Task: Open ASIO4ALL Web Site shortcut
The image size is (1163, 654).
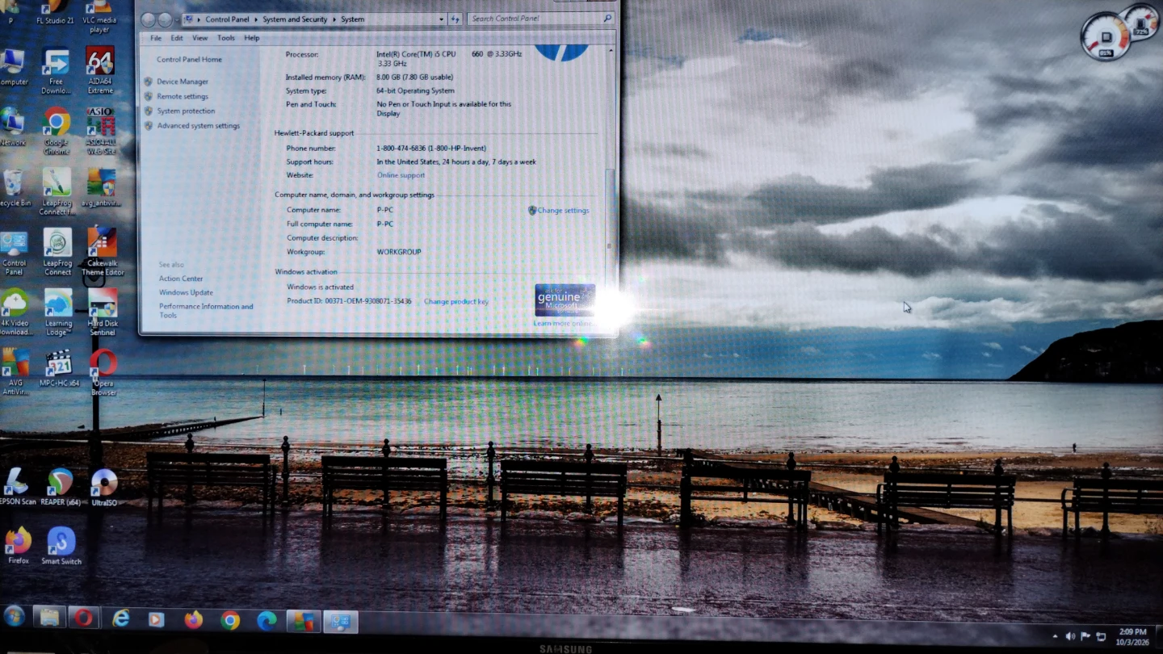Action: (x=101, y=131)
